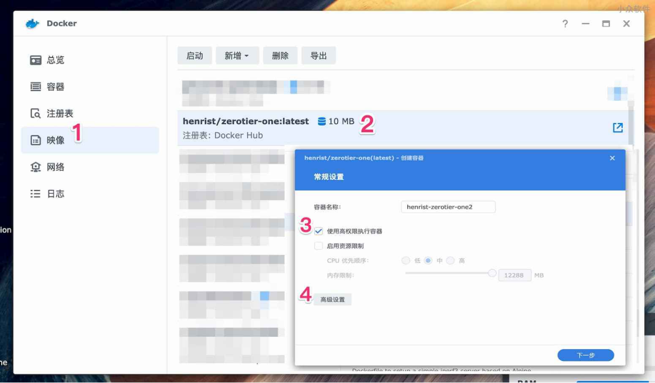The width and height of the screenshot is (655, 383).
Task: Click the 映像 document icon in sidebar
Action: 35,140
